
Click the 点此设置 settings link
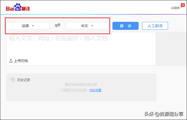click(95, 90)
